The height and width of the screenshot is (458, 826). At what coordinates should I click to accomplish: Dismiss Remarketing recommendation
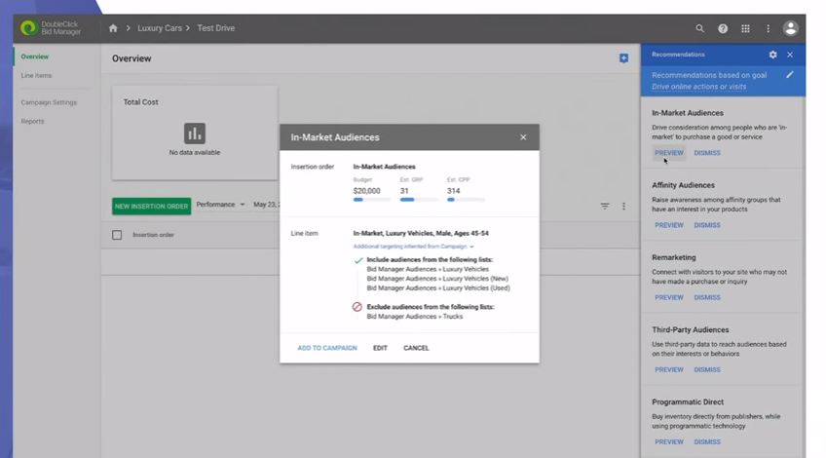point(707,297)
